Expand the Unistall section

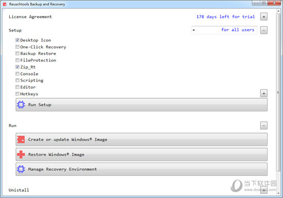tap(263, 190)
